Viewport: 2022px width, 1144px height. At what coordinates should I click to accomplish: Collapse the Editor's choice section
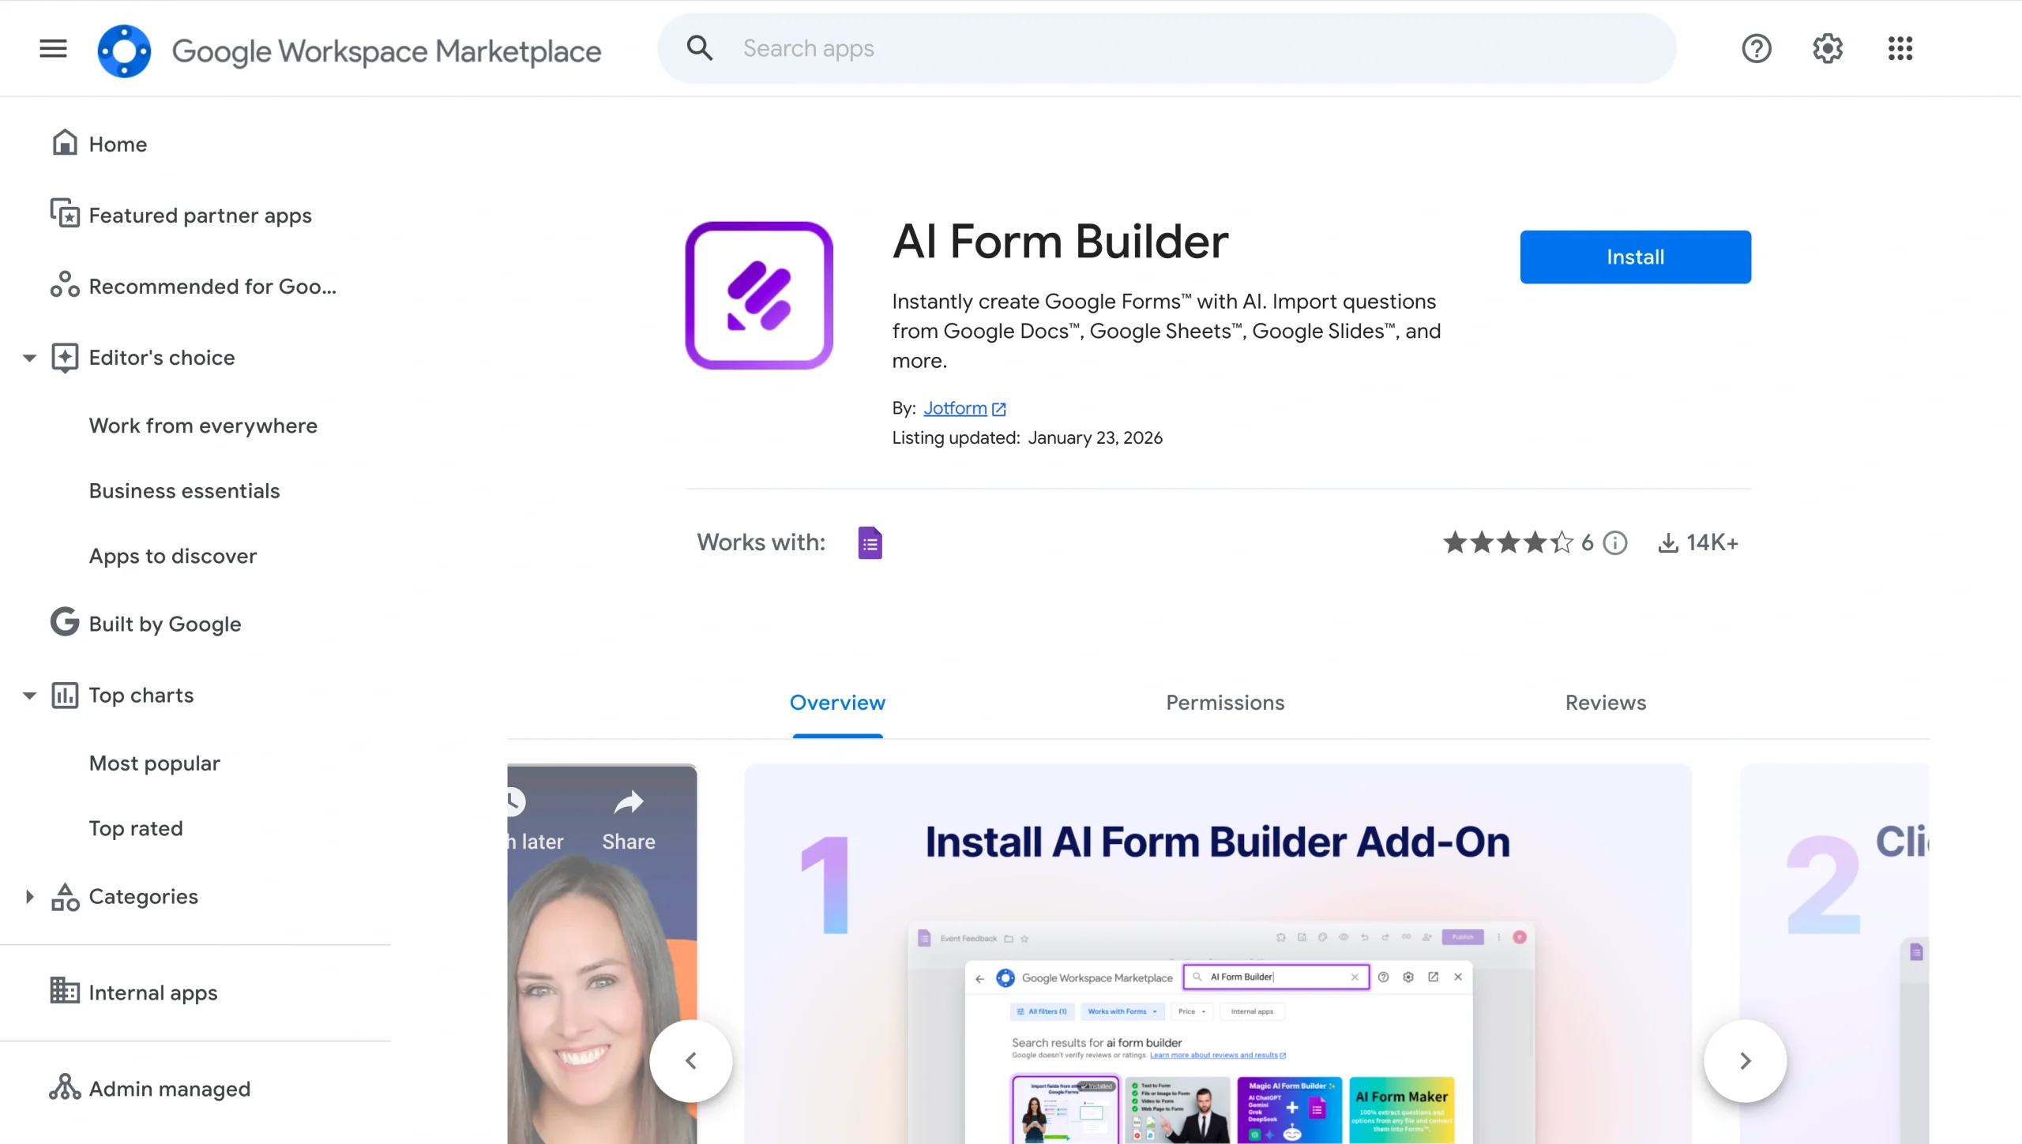[x=28, y=358]
